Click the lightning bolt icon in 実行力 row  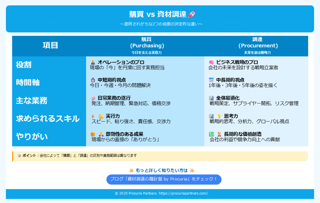[x=93, y=116]
